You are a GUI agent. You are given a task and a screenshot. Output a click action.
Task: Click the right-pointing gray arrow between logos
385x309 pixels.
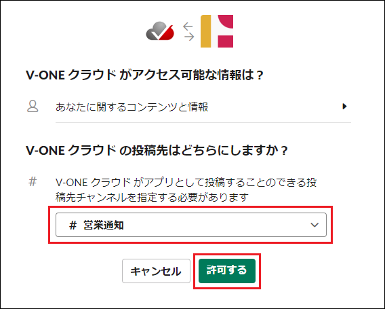tap(189, 37)
